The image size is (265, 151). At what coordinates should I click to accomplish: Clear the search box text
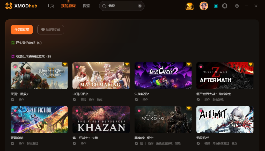click(x=139, y=6)
